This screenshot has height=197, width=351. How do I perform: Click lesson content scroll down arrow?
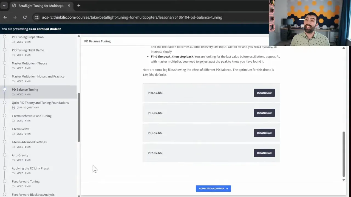pos(344,180)
